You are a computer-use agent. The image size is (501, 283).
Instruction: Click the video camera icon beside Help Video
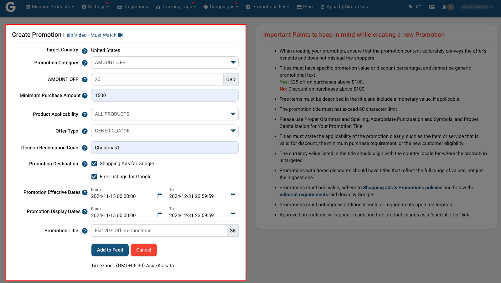tap(120, 35)
